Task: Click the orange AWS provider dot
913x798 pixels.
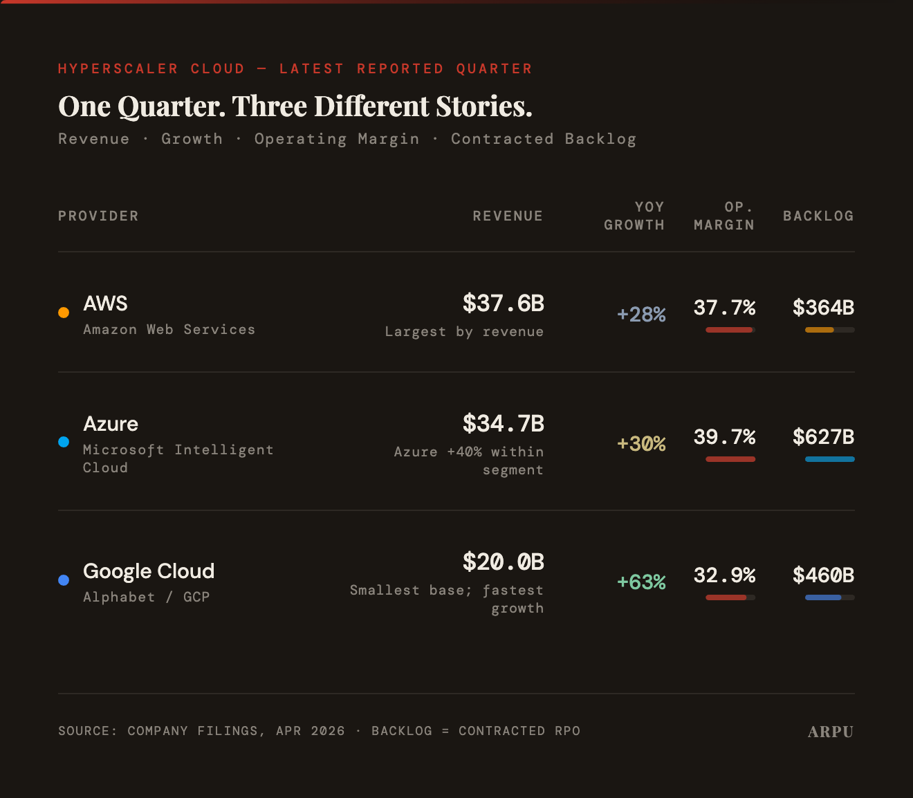Action: tap(64, 313)
